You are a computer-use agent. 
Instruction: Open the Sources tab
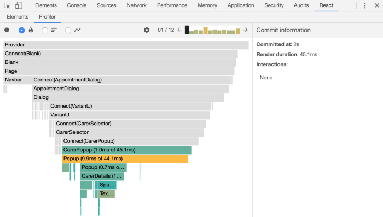107,5
